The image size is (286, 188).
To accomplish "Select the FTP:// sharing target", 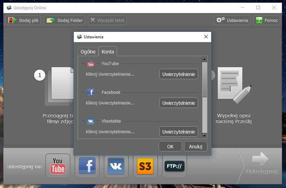I will 174,166.
